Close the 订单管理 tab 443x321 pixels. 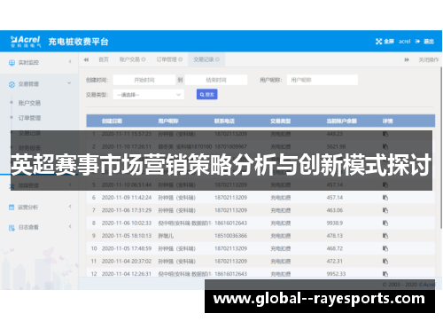181,59
